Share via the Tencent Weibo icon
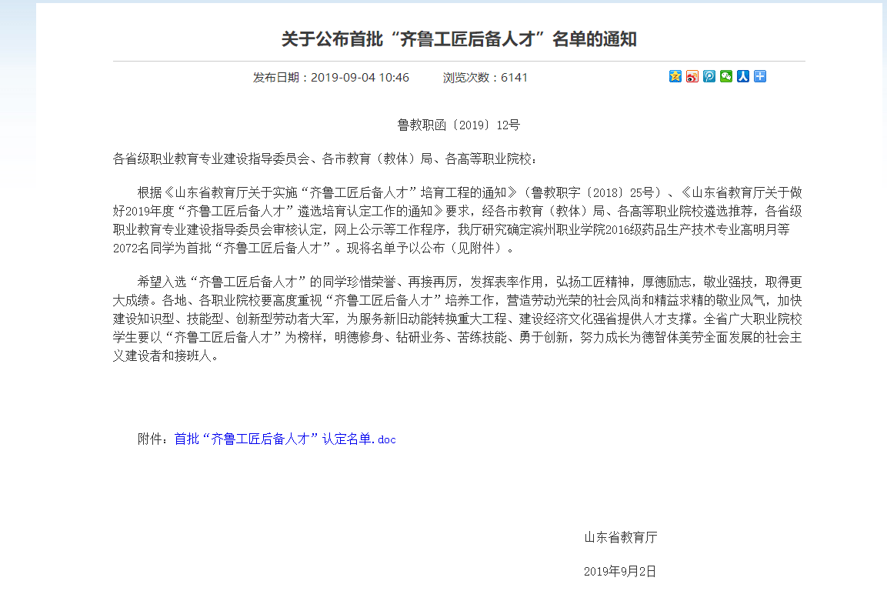 click(x=709, y=76)
